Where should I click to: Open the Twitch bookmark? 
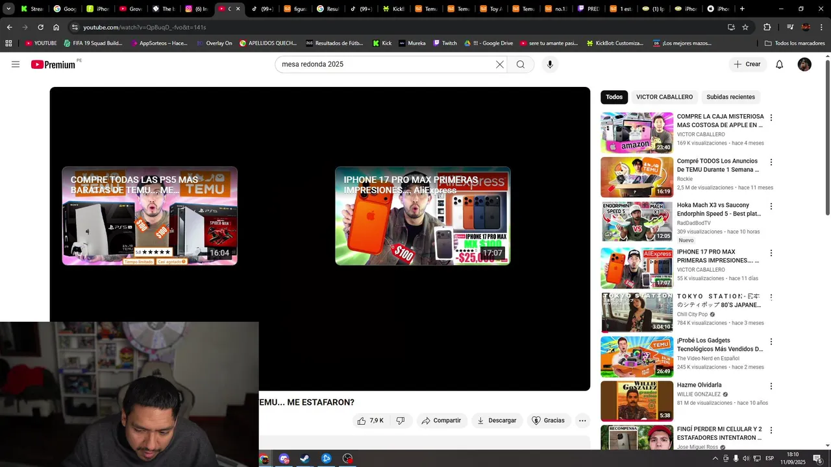click(x=445, y=43)
